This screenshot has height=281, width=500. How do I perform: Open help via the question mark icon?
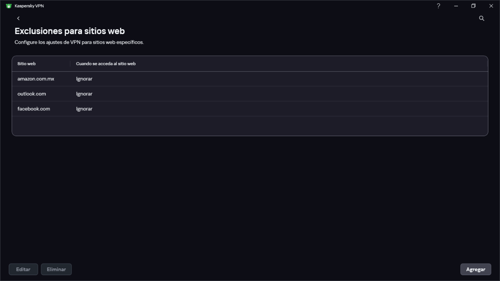(x=438, y=6)
